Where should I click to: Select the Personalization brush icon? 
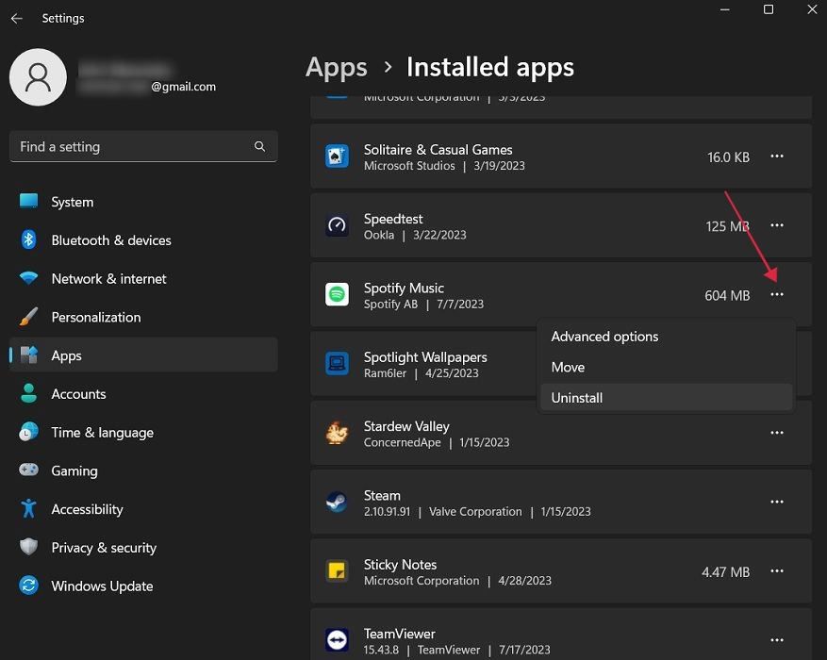click(25, 318)
